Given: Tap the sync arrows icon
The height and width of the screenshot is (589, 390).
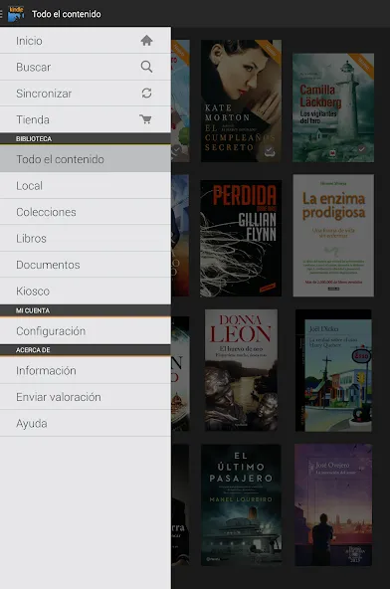Looking at the screenshot, I should pos(146,94).
